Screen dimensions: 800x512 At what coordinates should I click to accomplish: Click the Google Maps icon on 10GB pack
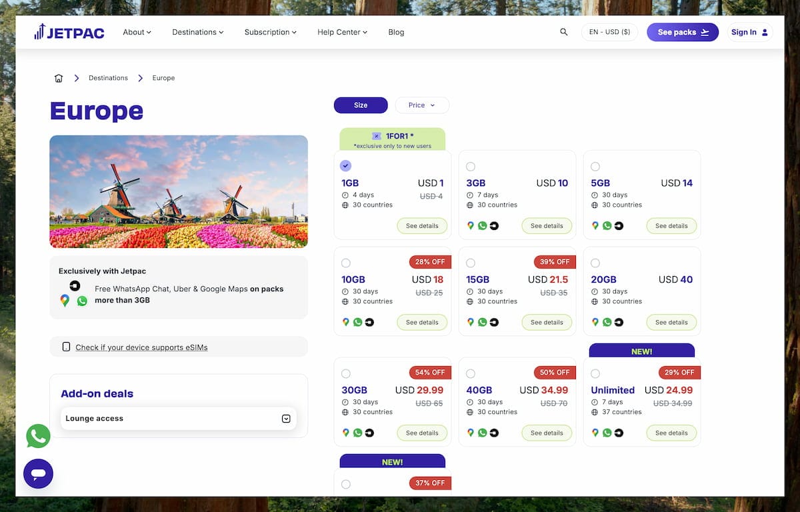point(346,323)
